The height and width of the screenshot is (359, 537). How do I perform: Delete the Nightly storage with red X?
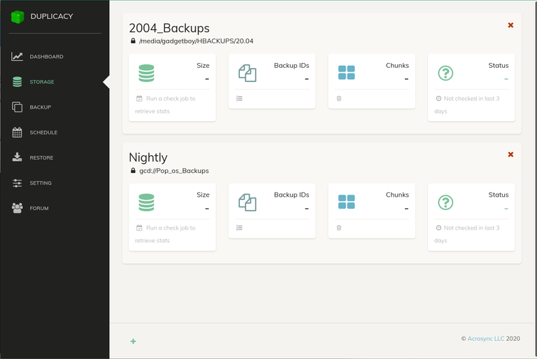point(510,154)
